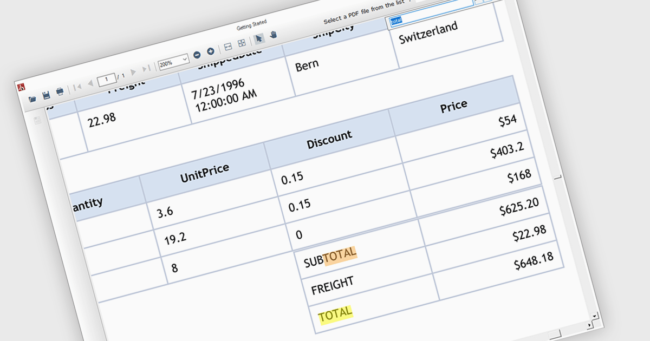Advance to the next page
The image size is (650, 341).
133,71
